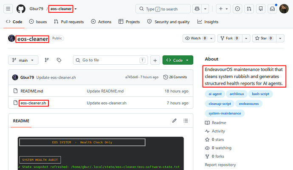Screen dimensions: 293x170
Task: Expand the Star lists dropdown arrow
Action: pyautogui.click(x=280, y=38)
